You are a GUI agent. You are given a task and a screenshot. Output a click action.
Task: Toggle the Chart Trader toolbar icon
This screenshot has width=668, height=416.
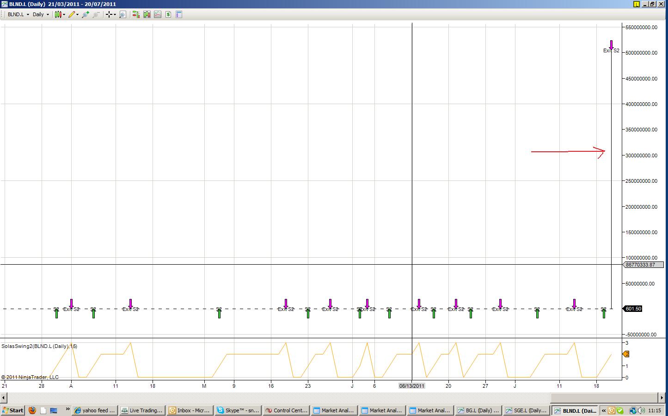[136, 14]
